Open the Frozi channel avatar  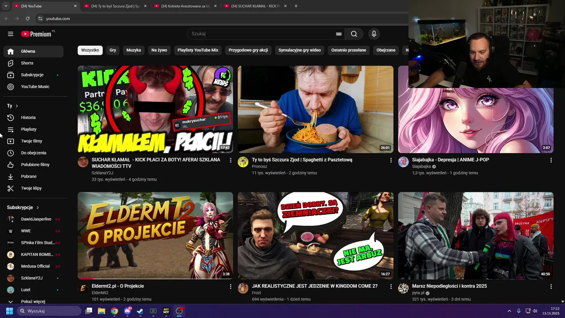pyautogui.click(x=243, y=288)
